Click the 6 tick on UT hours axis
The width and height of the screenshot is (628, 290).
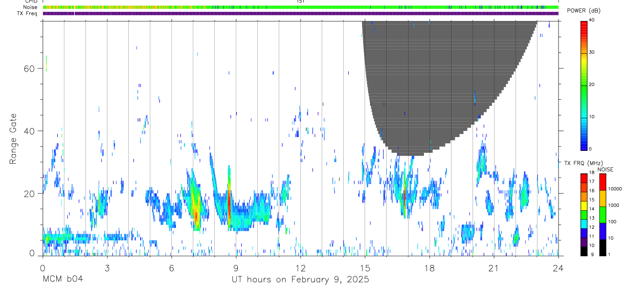171,267
